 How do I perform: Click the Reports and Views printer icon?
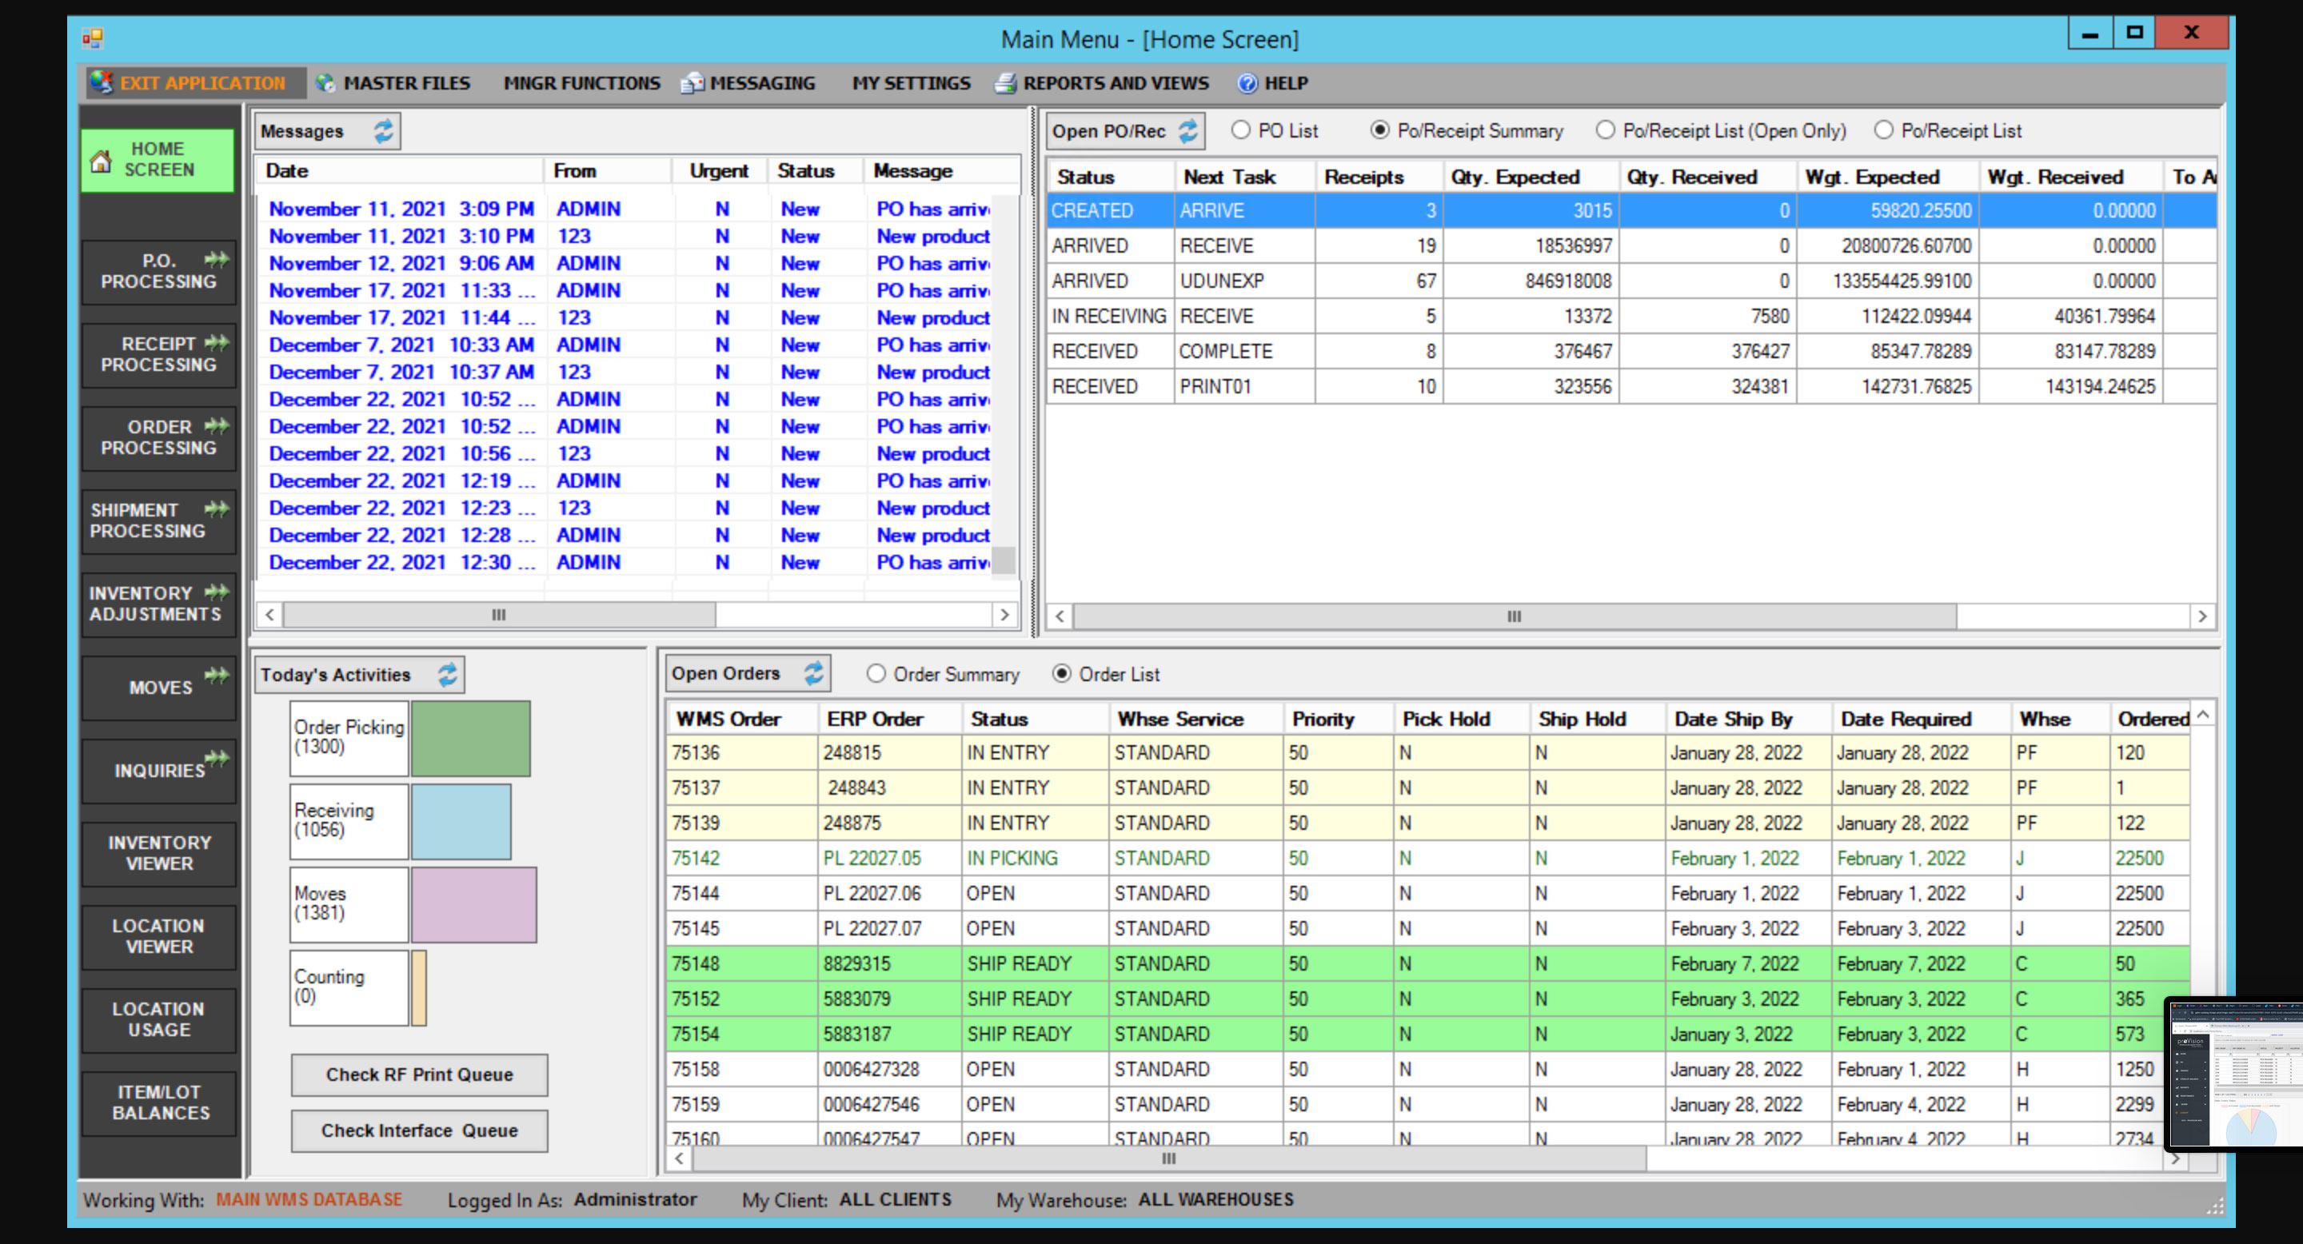point(1006,83)
